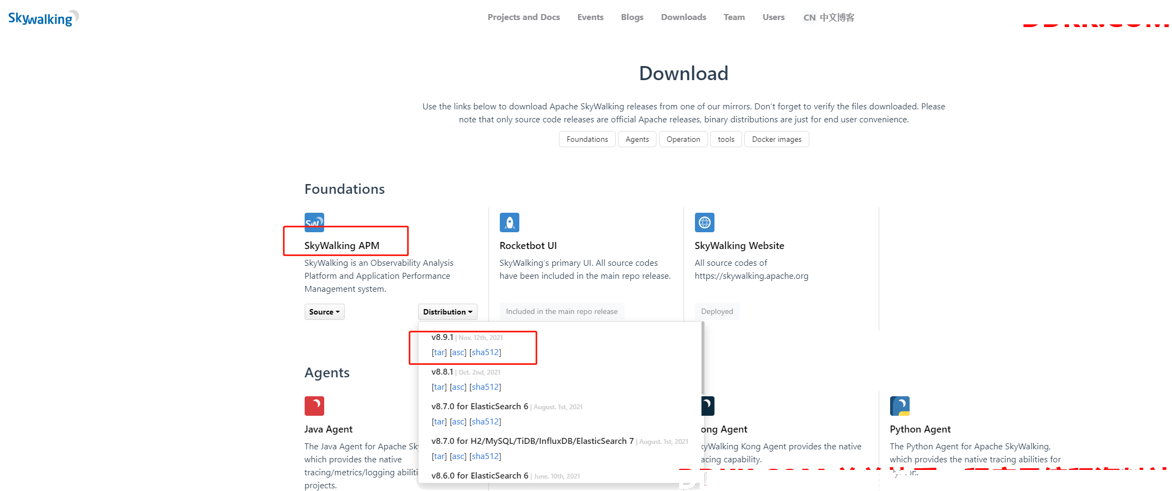
Task: Click the Java Agent red icon
Action: tap(314, 406)
